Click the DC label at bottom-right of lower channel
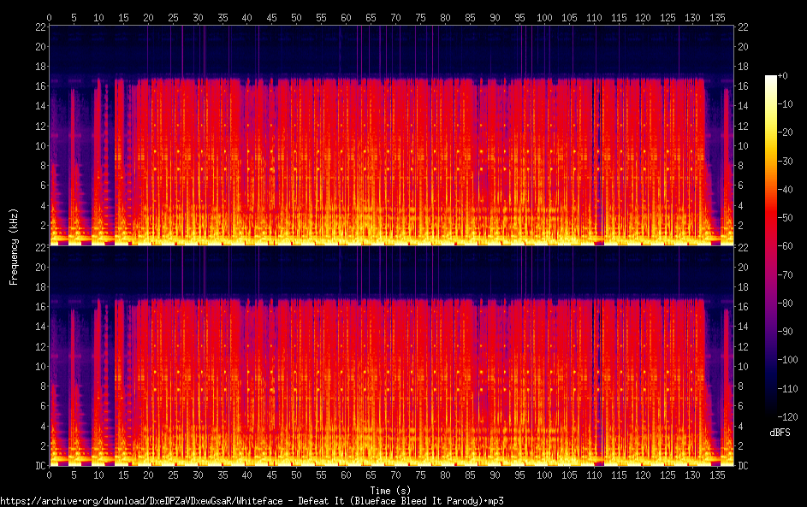807x507 pixels. [x=744, y=466]
